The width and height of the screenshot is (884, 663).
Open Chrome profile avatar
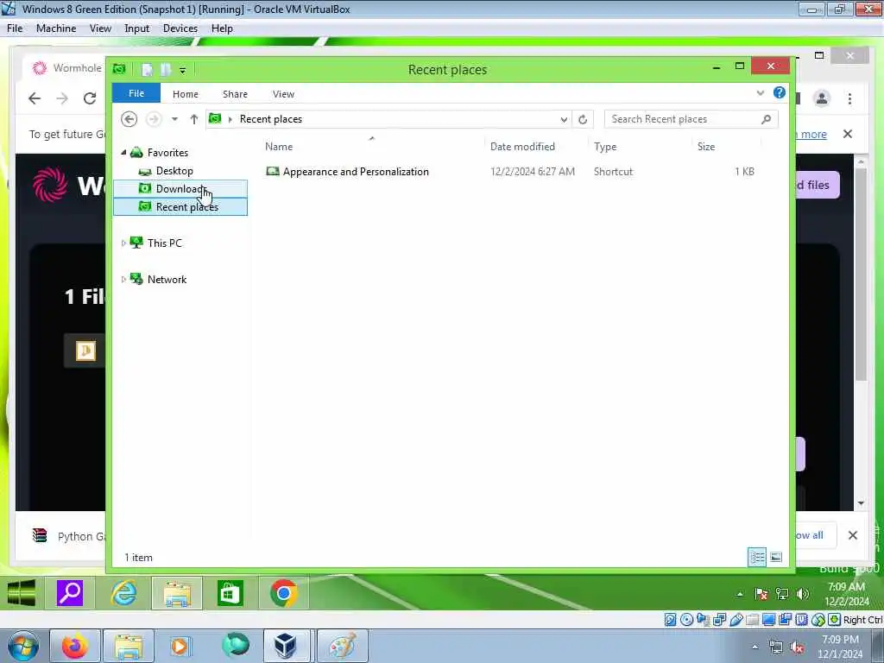[x=822, y=98]
